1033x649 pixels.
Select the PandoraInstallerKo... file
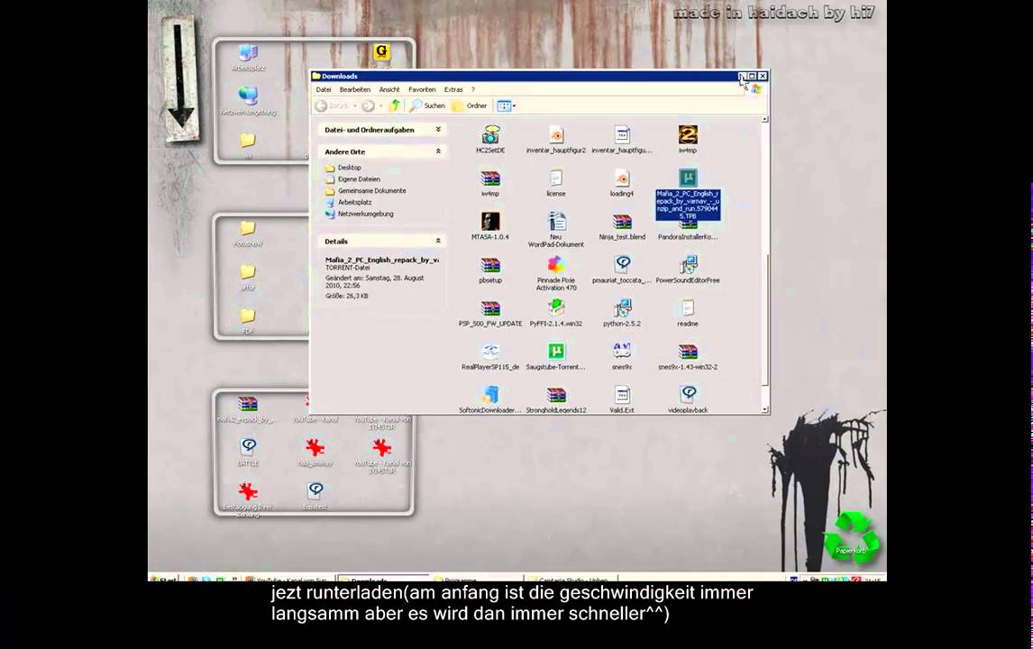[688, 232]
